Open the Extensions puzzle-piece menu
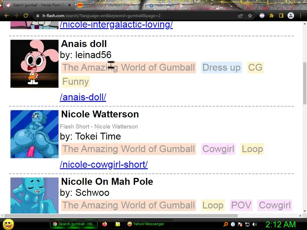Image resolution: width=307 pixels, height=230 pixels. pyautogui.click(x=271, y=16)
